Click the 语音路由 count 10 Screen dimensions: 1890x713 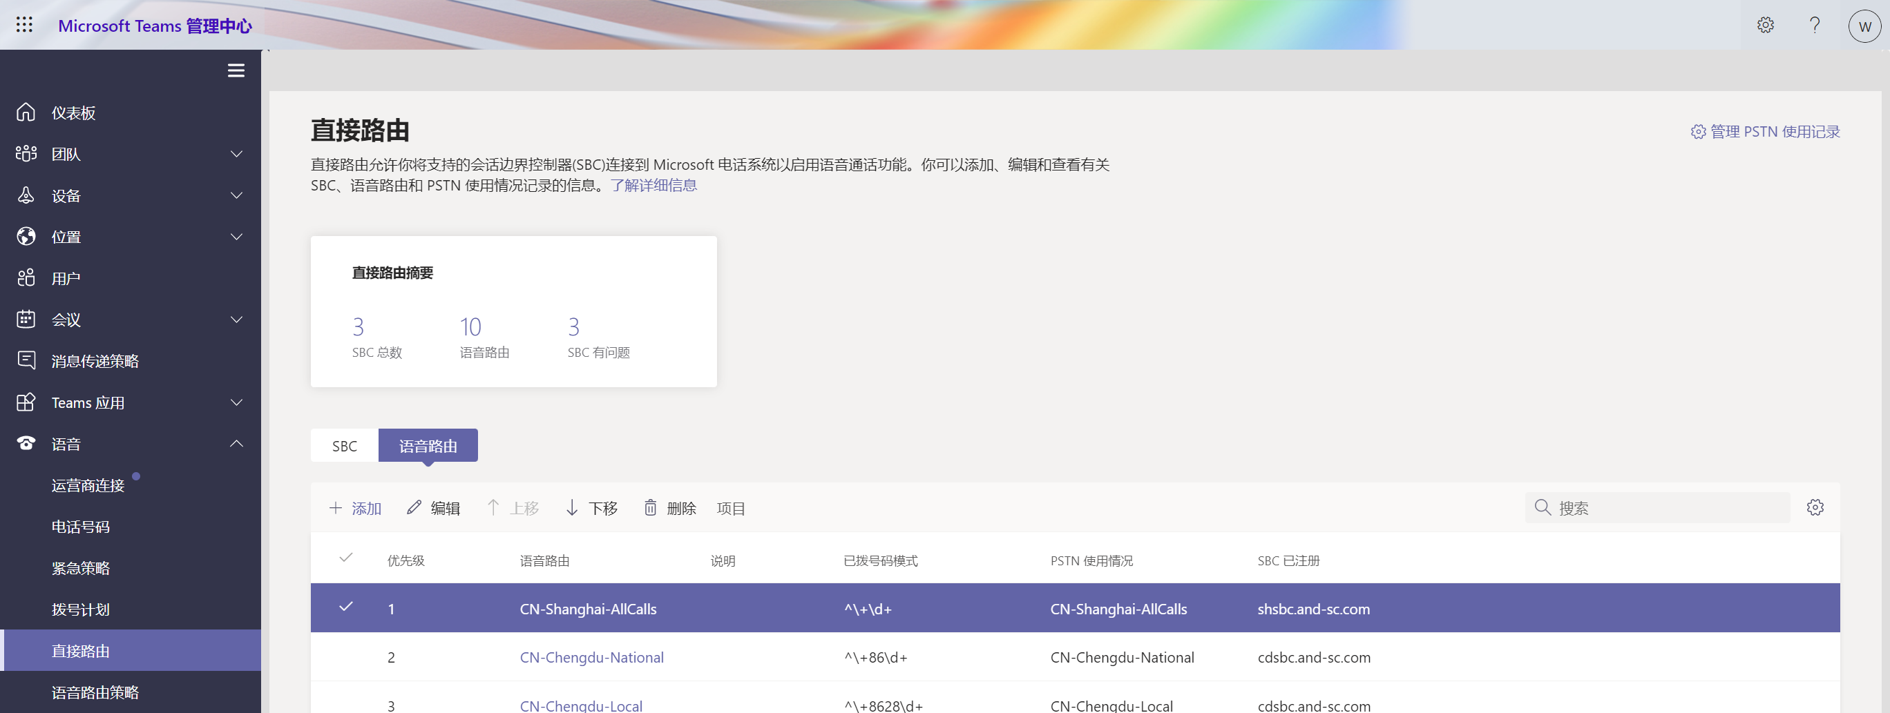(470, 327)
